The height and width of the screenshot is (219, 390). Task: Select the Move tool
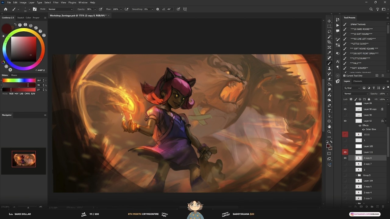[x=329, y=21]
